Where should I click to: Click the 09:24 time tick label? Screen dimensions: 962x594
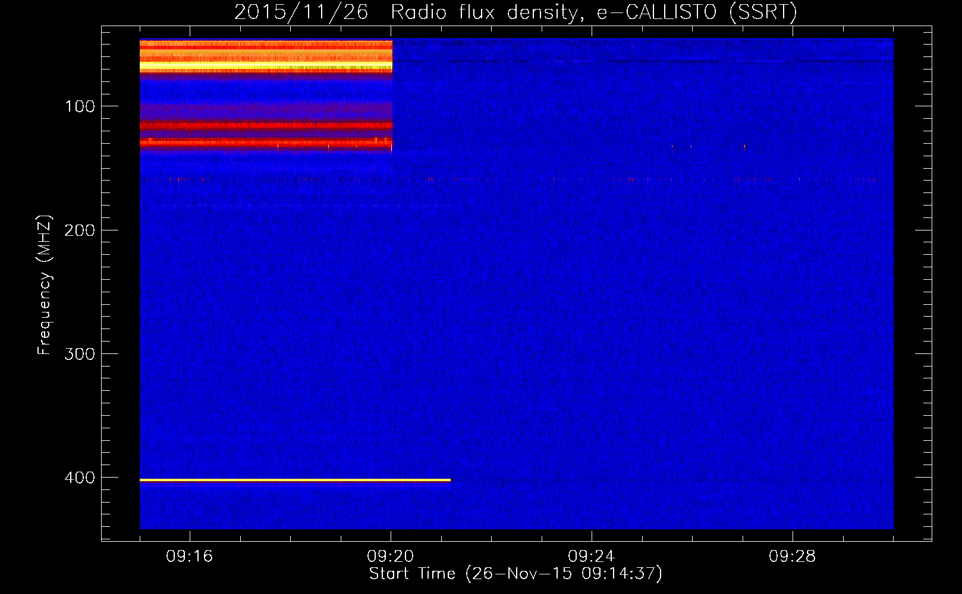[592, 556]
